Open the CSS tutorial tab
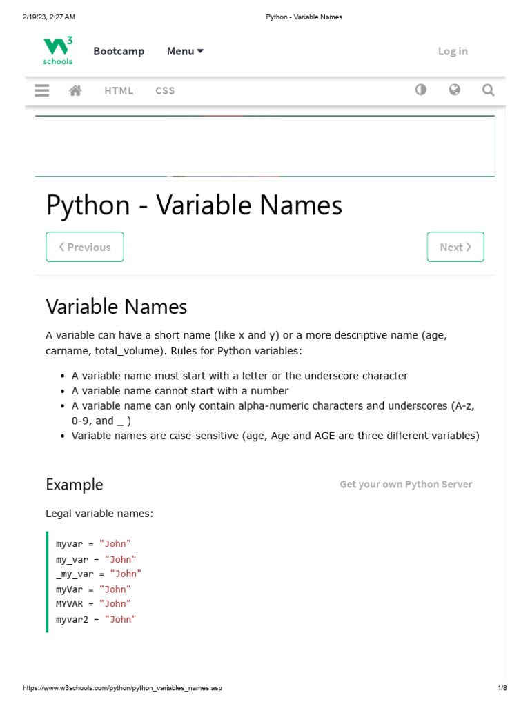This screenshot has width=530, height=706. pos(165,90)
